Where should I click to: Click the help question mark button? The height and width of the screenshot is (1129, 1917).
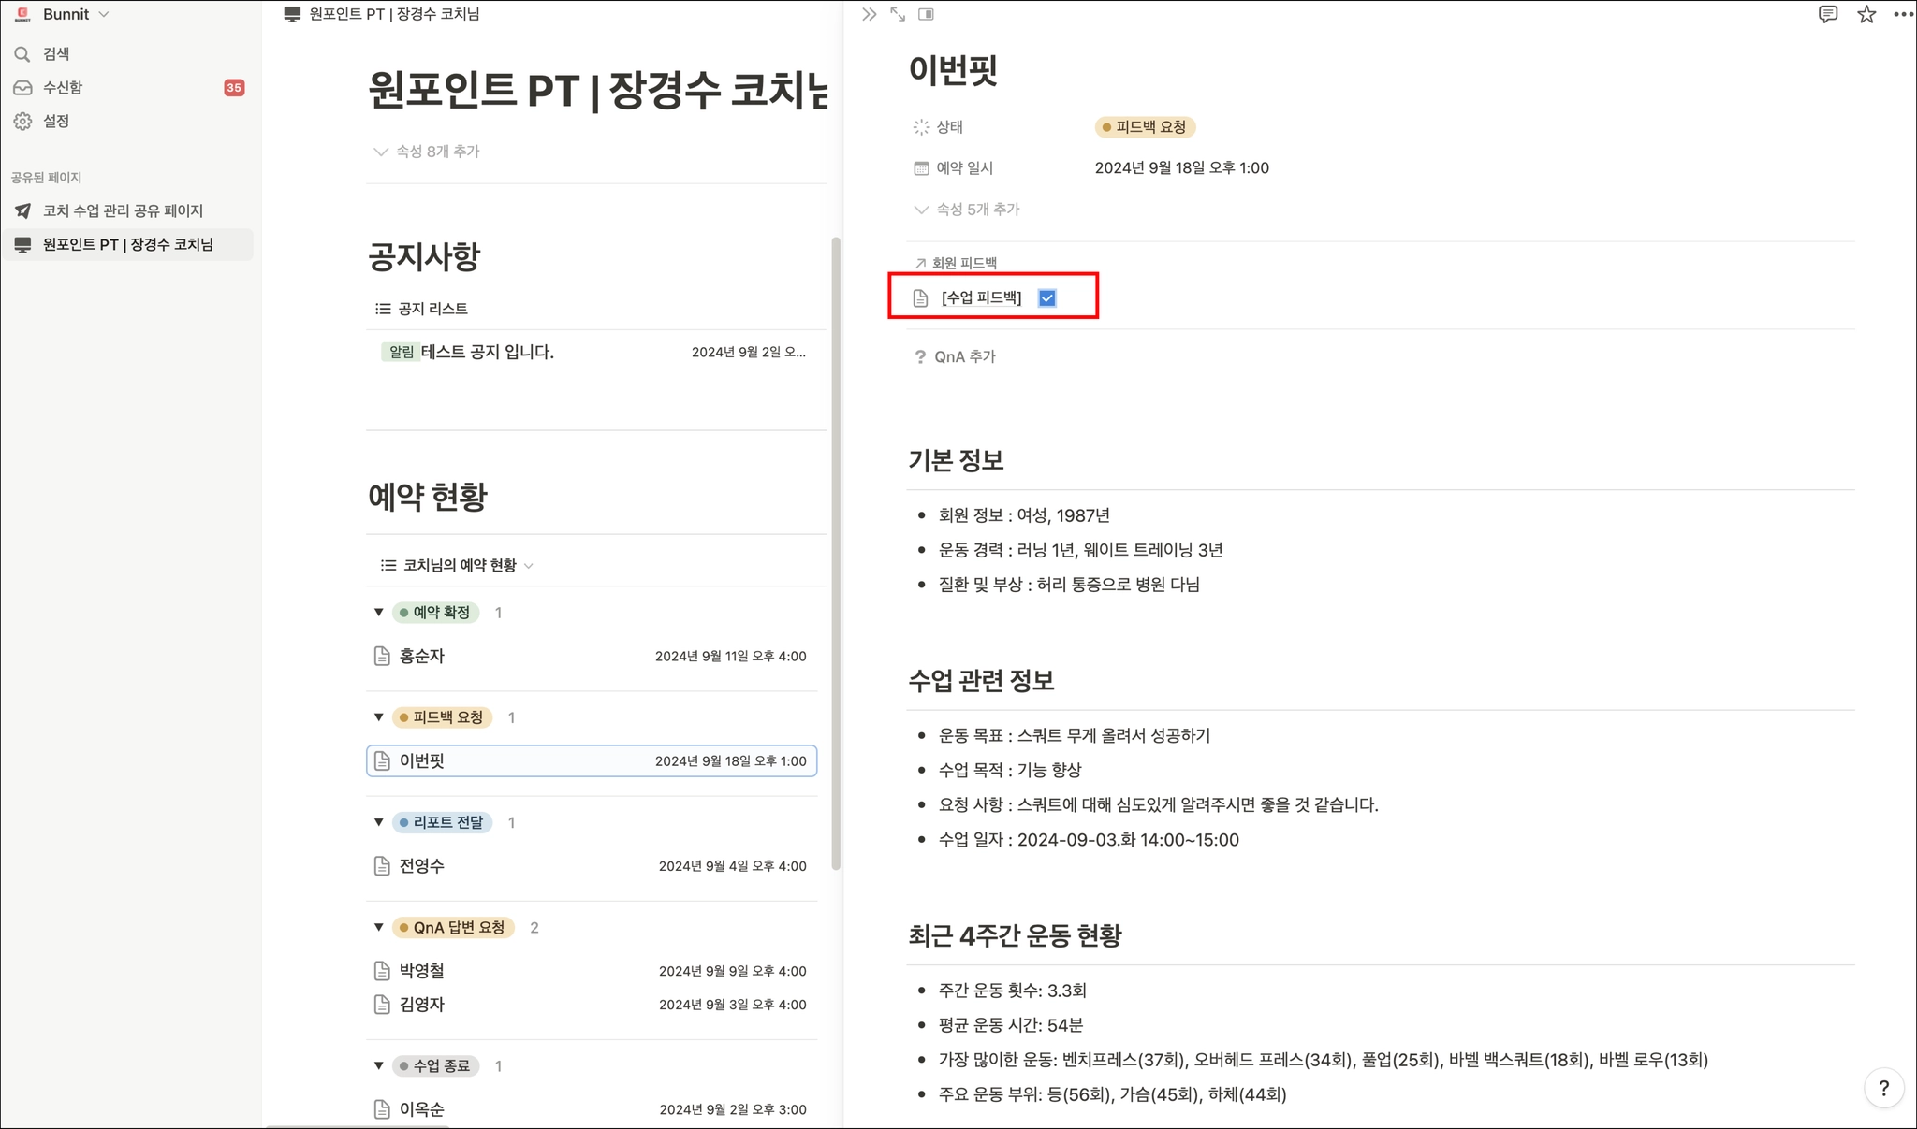point(1883,1088)
